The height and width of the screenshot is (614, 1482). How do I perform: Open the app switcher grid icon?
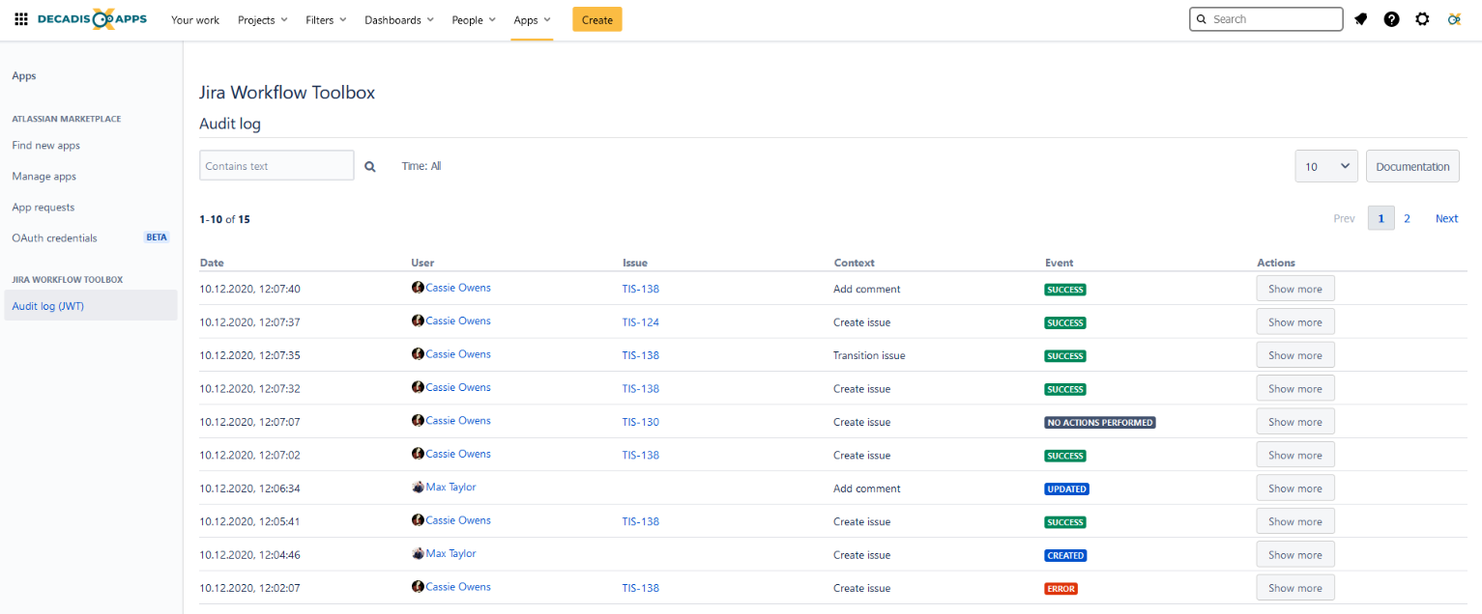point(21,19)
